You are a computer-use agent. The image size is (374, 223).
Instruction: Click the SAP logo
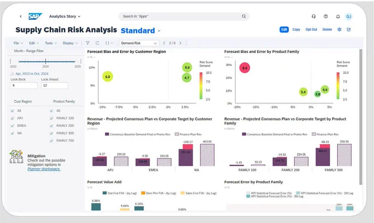[35, 16]
